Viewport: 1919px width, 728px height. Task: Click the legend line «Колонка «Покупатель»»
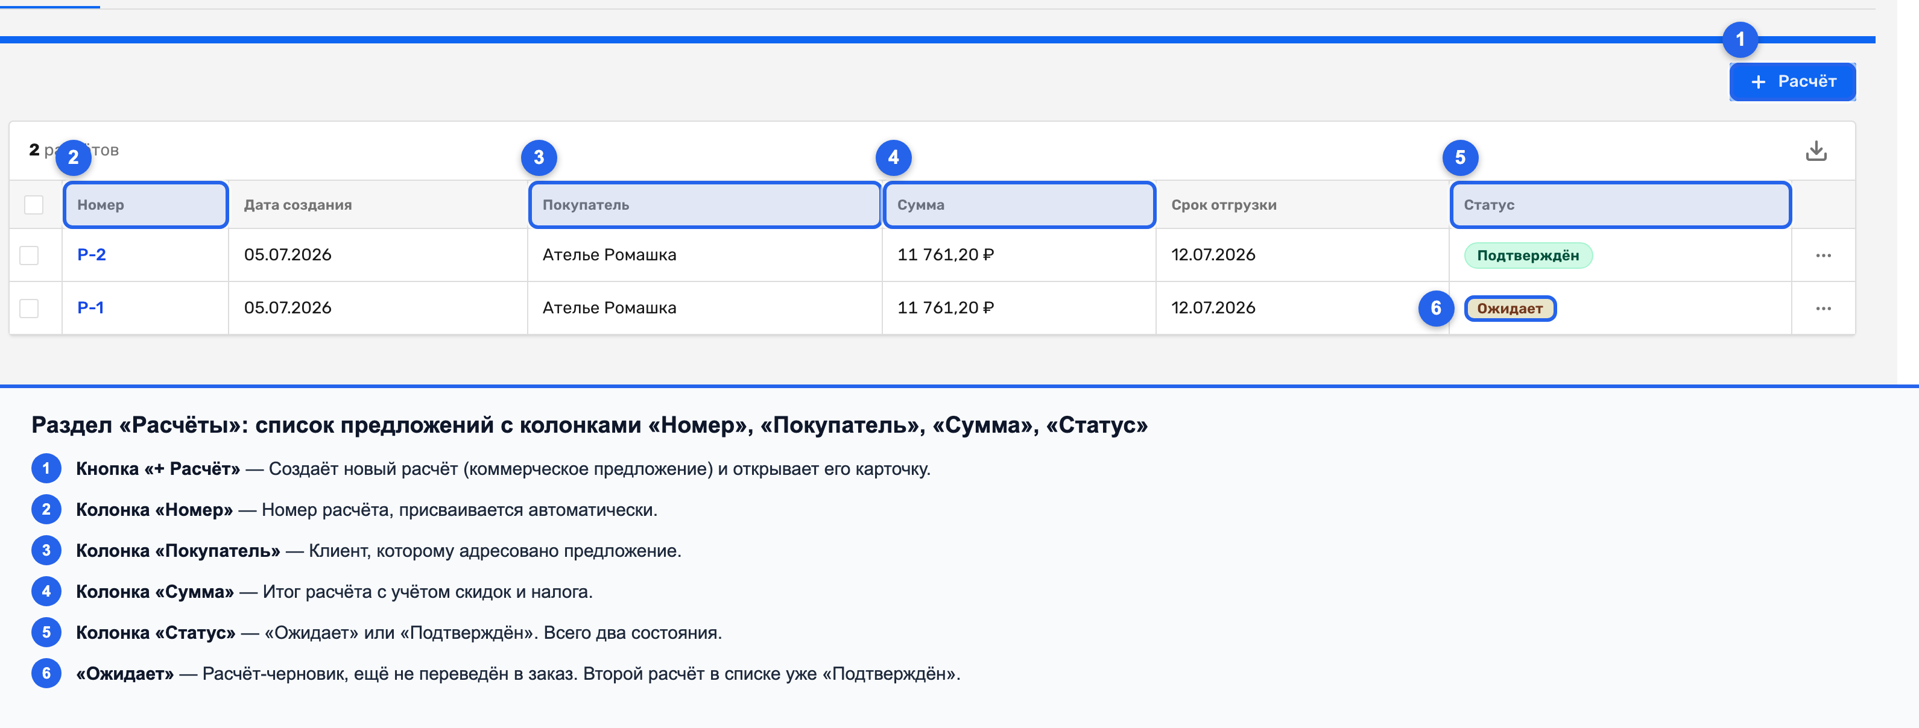[x=379, y=551]
